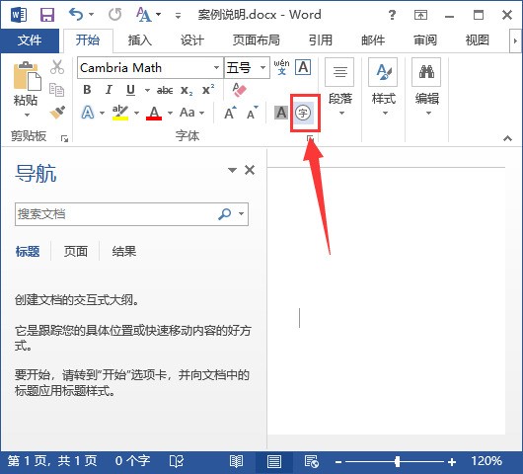Toggle Bold formatting
This screenshot has width=523, height=474.
pos(87,90)
